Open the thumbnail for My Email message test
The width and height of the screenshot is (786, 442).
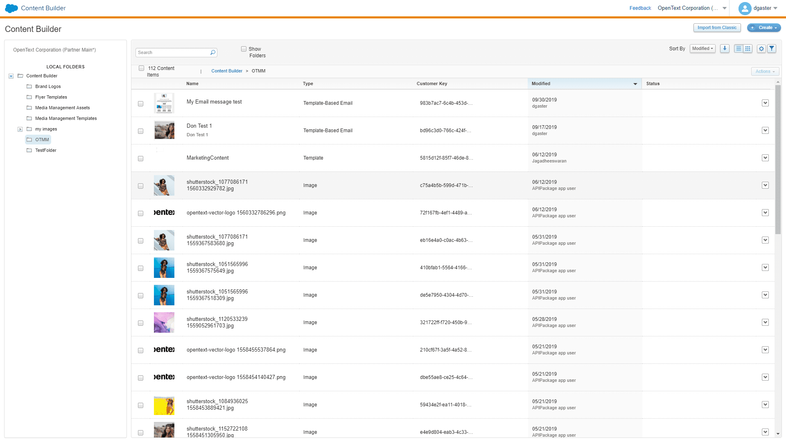[164, 103]
